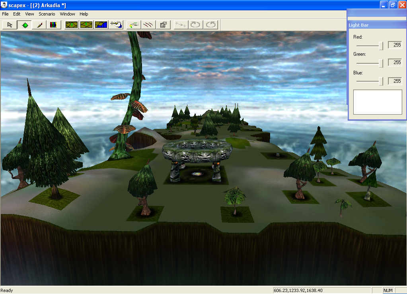Click the Green slider handle
The image size is (407, 294).
pyautogui.click(x=381, y=63)
